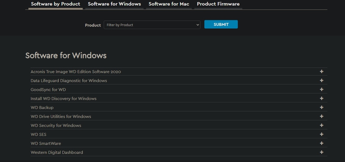The height and width of the screenshot is (162, 345).
Task: Open Acronis True Image WD Edition entry
Action: click(76, 72)
